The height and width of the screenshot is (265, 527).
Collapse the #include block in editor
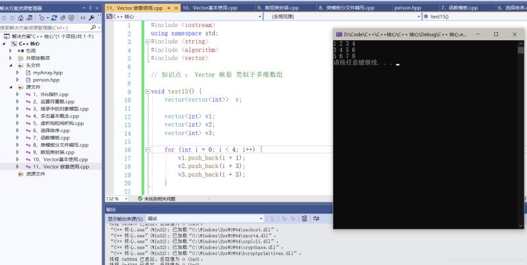tap(148, 42)
